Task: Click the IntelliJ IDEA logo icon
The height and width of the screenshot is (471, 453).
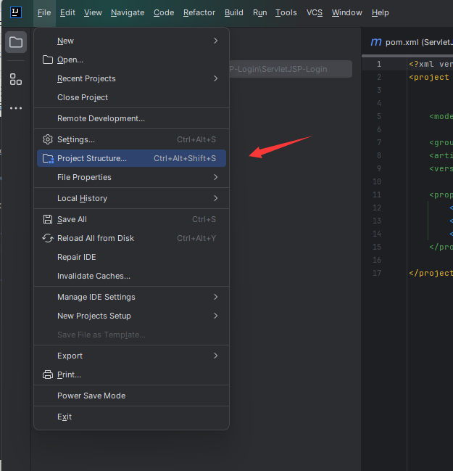Action: pyautogui.click(x=16, y=12)
